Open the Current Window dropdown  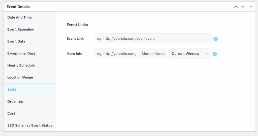(190, 54)
